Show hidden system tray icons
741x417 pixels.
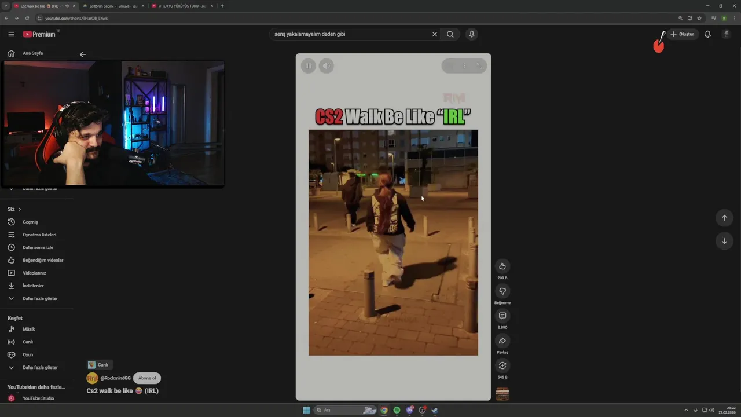click(x=687, y=411)
